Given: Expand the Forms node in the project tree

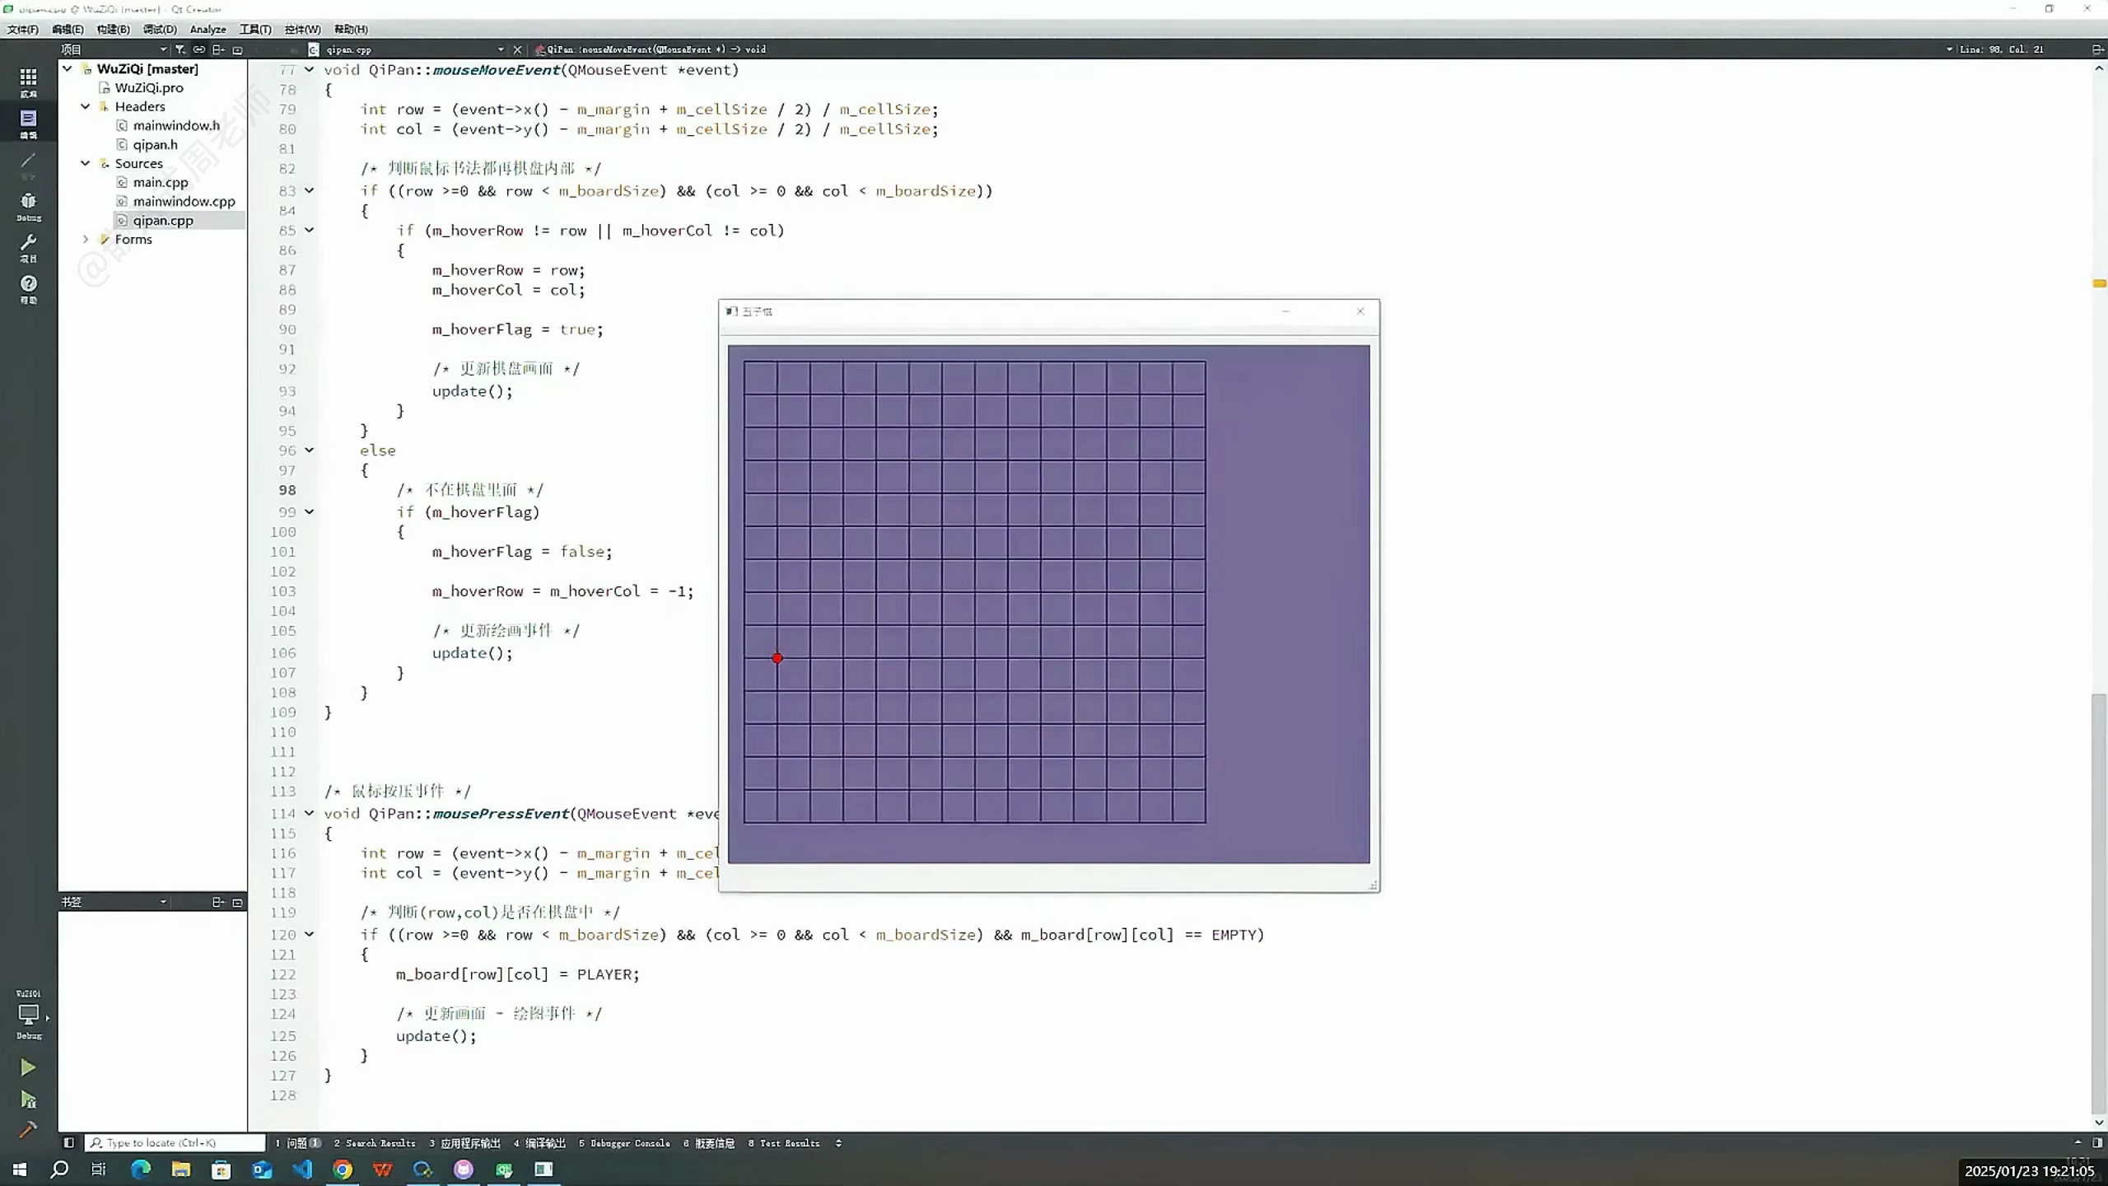Looking at the screenshot, I should tap(86, 239).
